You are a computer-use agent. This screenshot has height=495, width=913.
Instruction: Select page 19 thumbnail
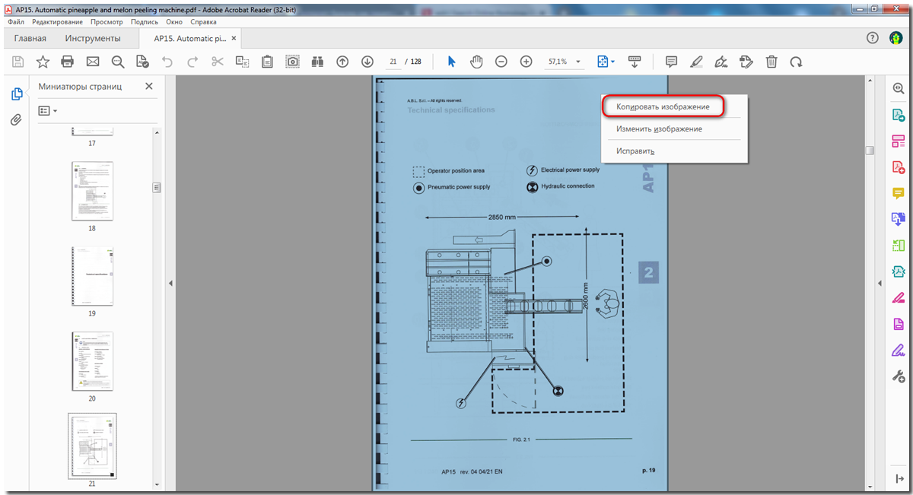tap(92, 276)
